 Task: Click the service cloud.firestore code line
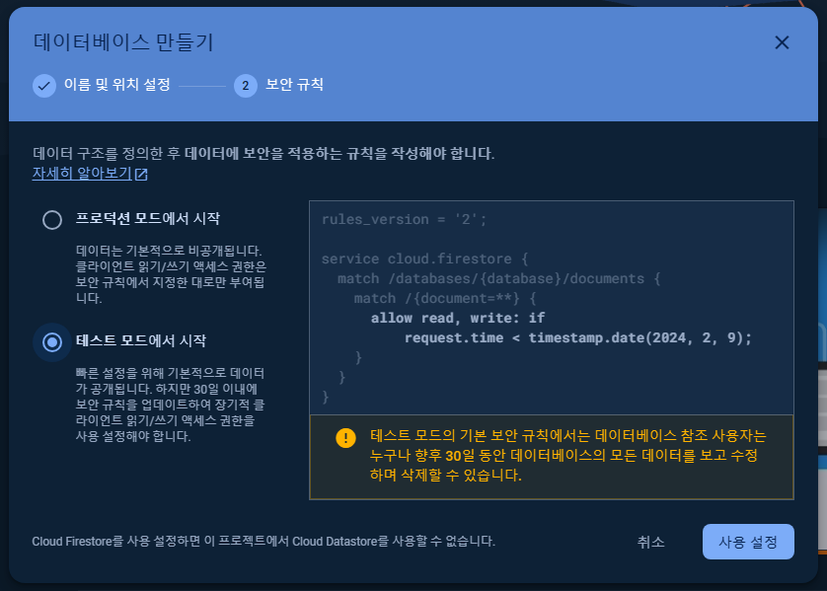click(424, 259)
